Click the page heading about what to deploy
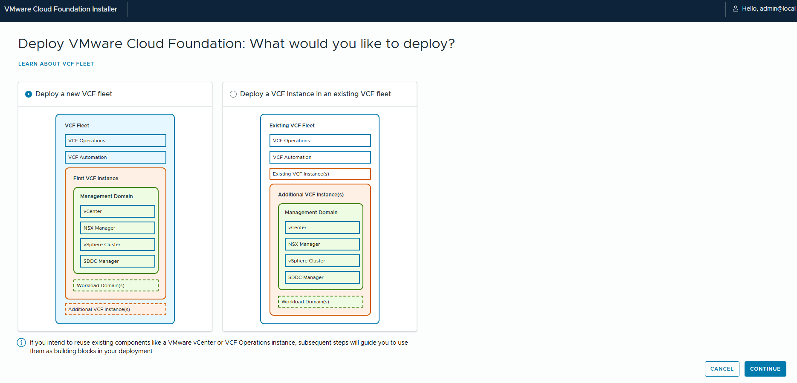This screenshot has height=383, width=797. point(236,43)
